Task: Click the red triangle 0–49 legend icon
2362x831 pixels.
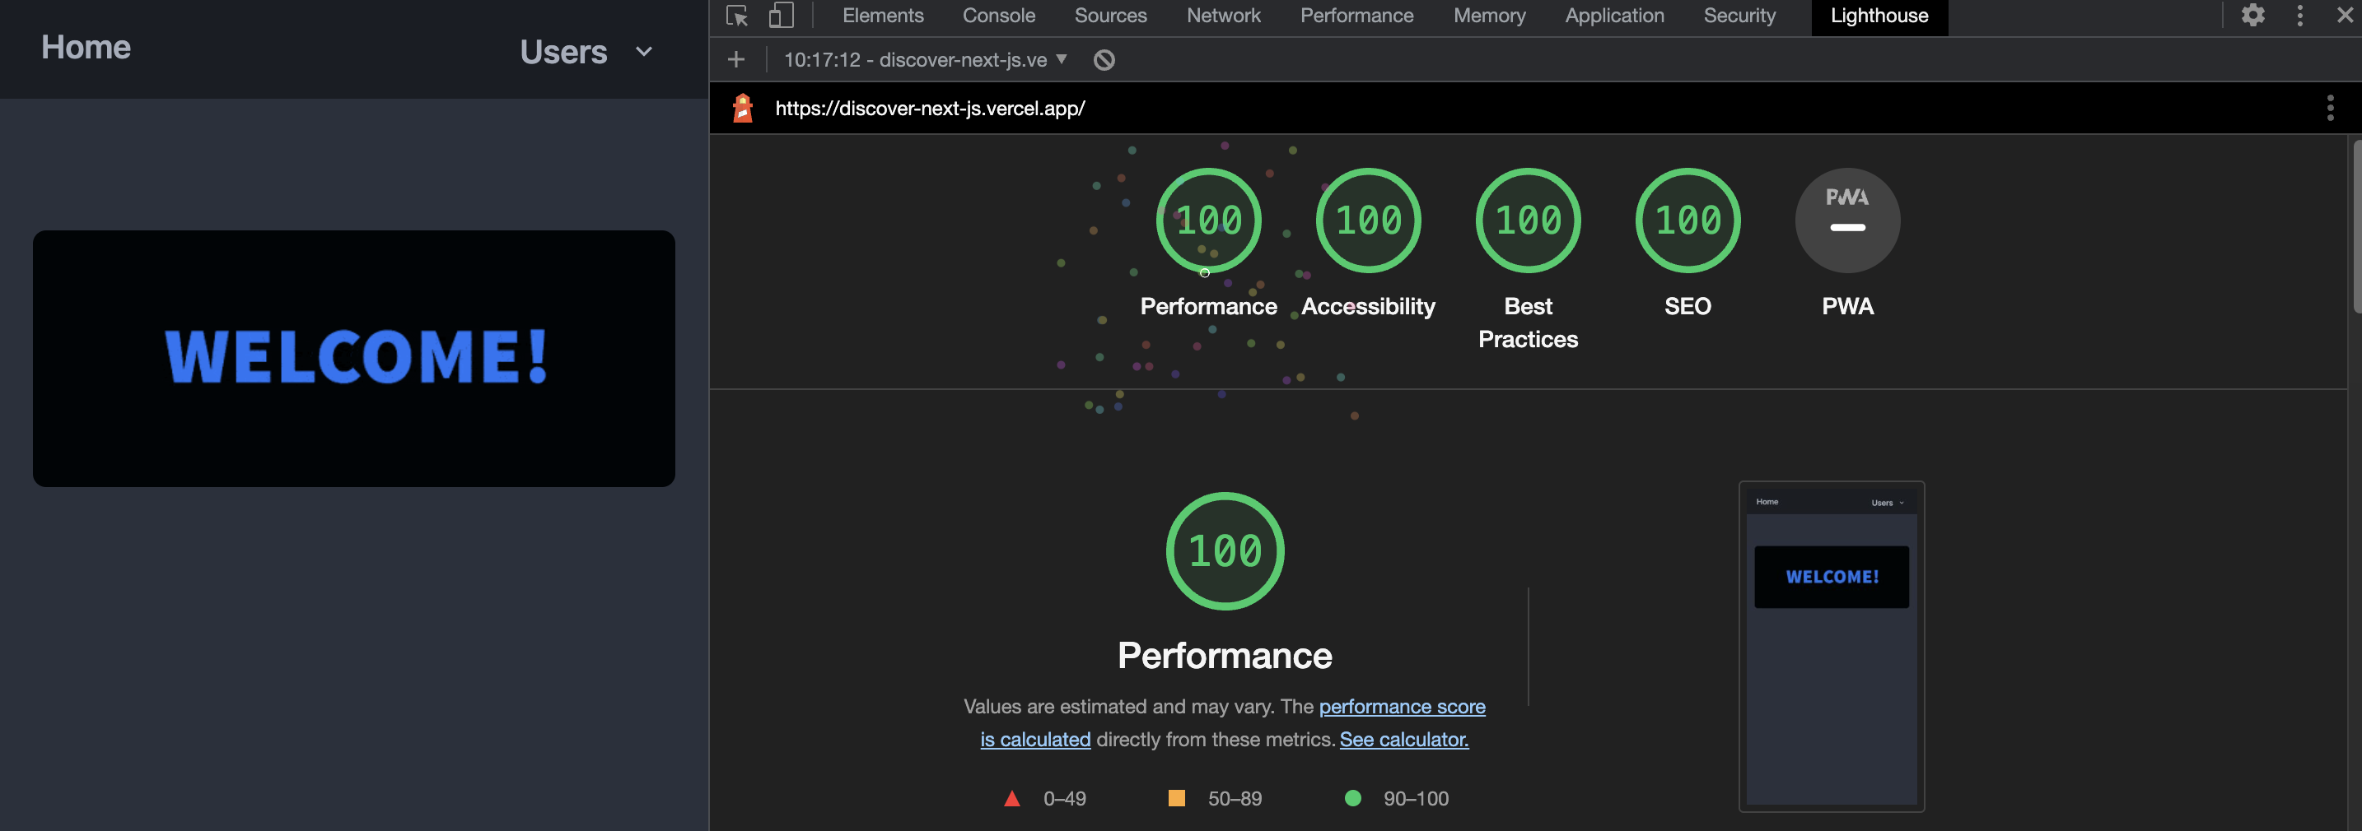Action: [x=1011, y=798]
